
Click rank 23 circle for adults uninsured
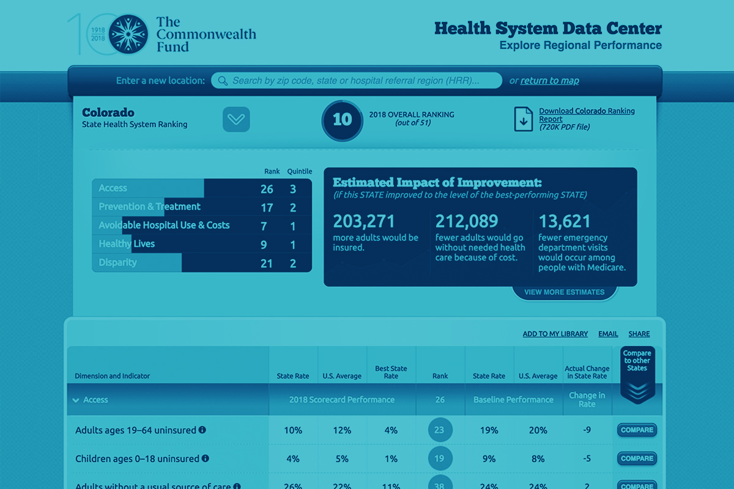[440, 430]
